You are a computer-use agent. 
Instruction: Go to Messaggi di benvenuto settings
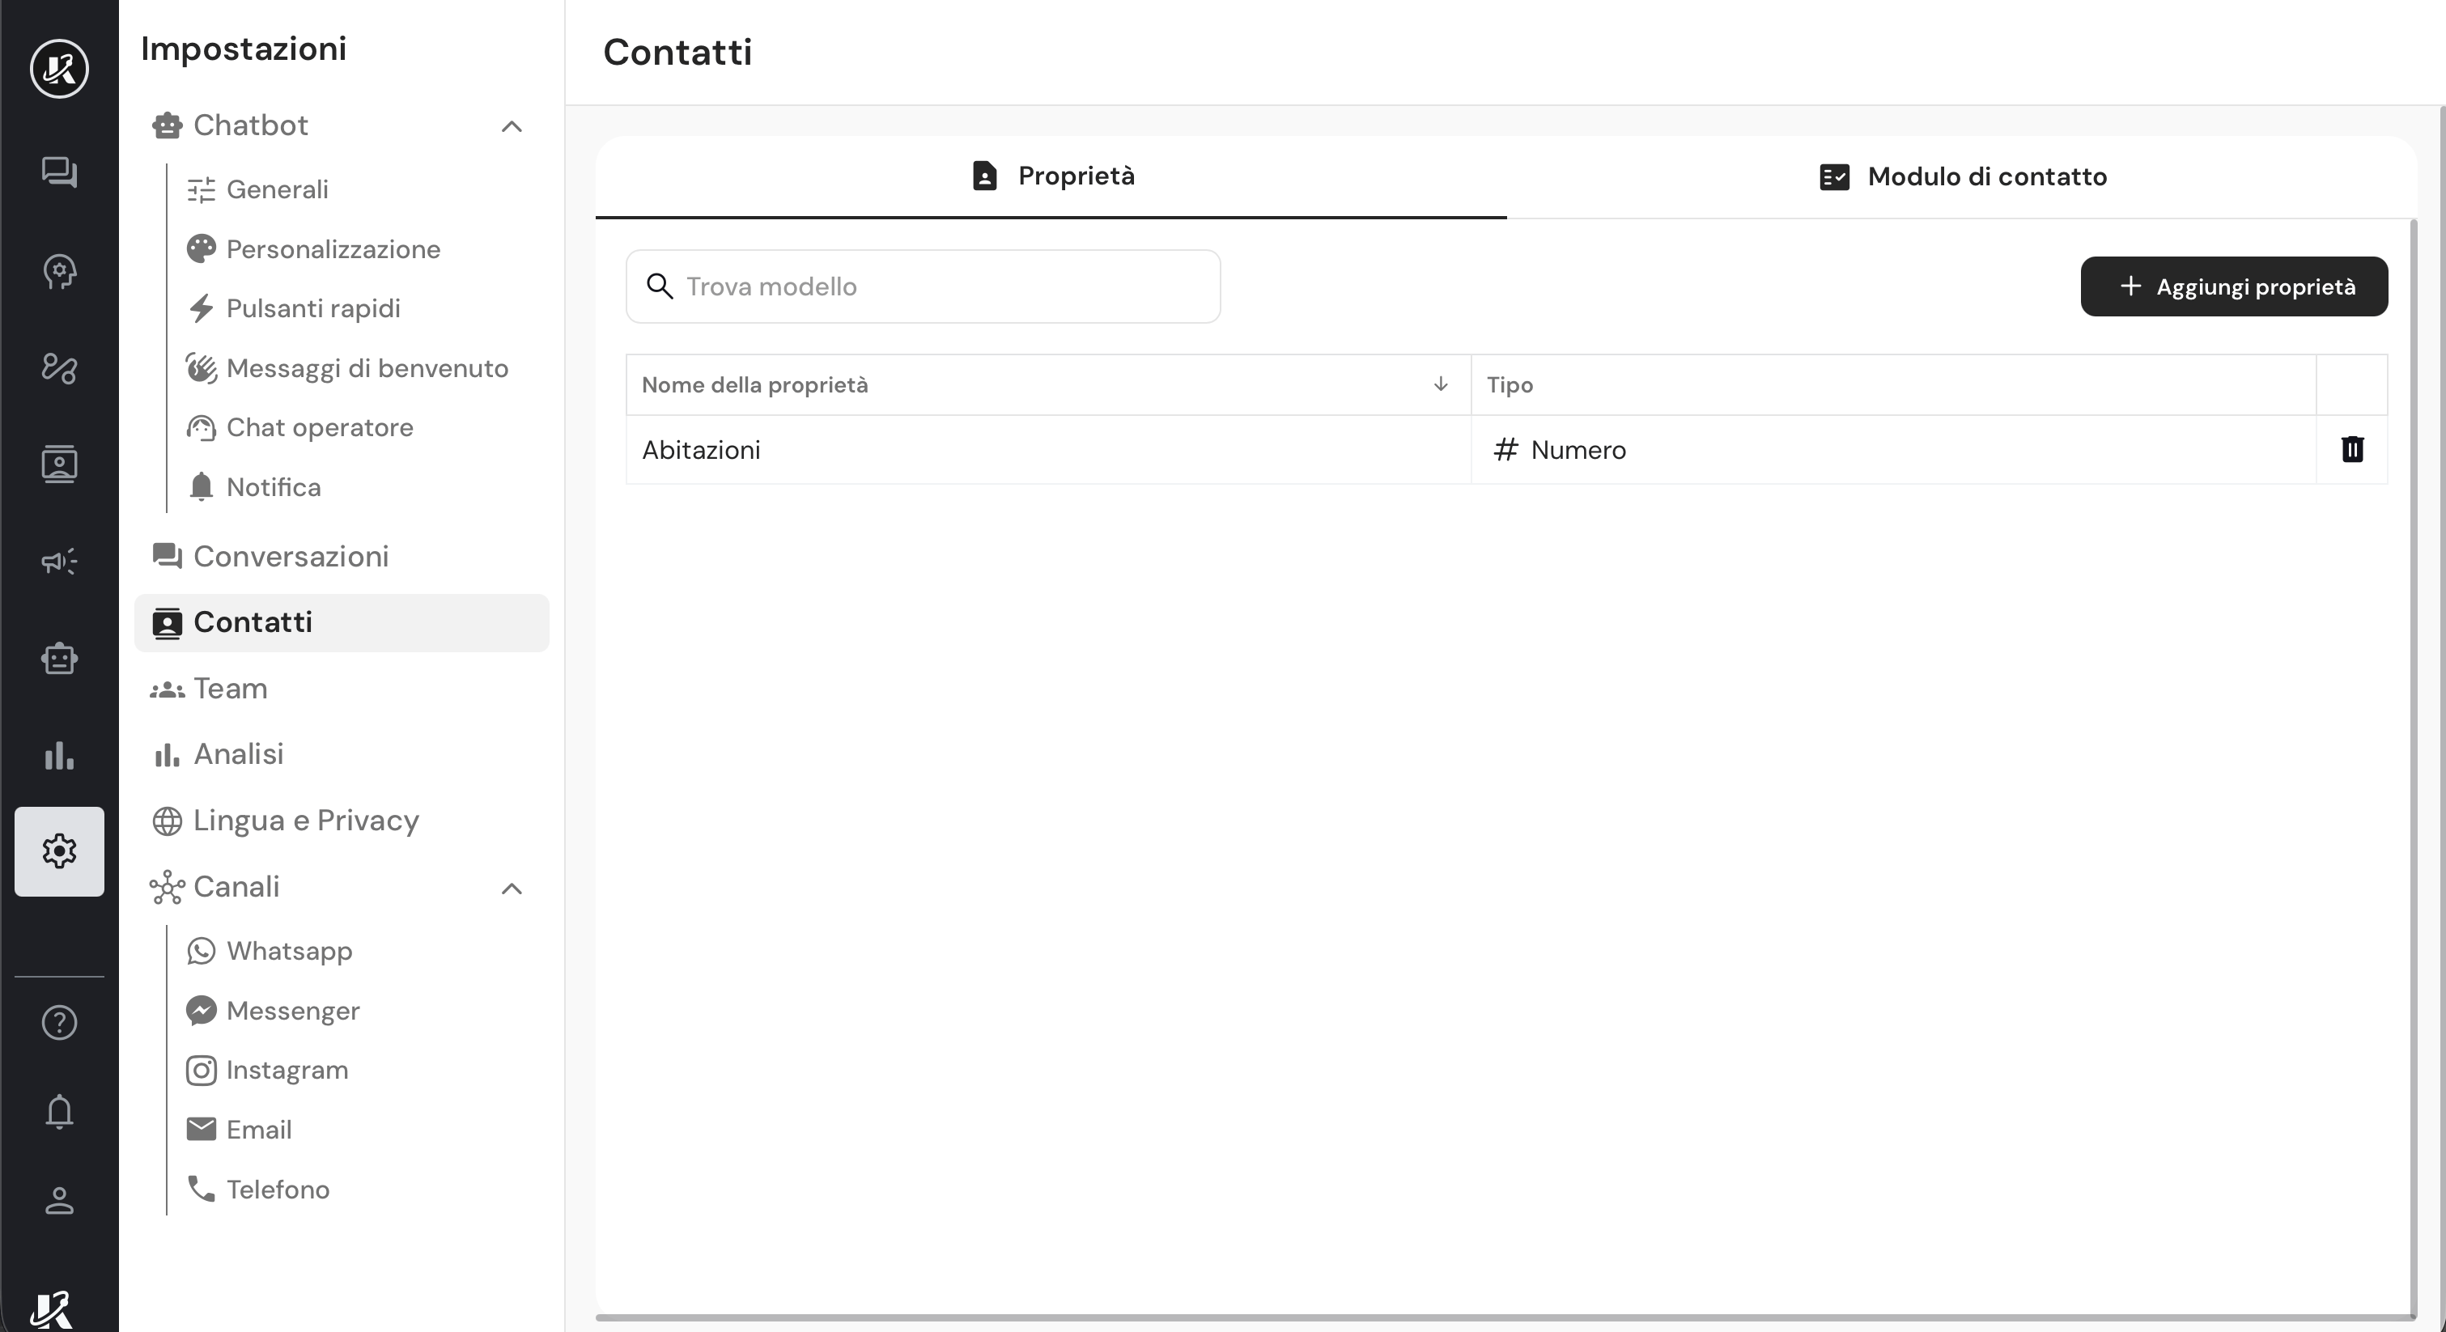367,368
